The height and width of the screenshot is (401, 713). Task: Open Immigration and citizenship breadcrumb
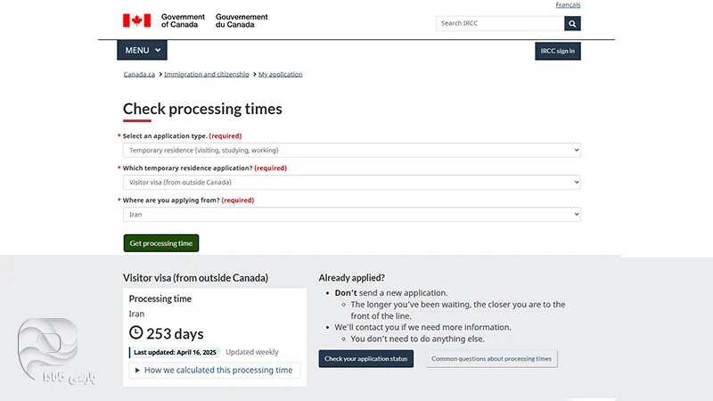point(206,75)
